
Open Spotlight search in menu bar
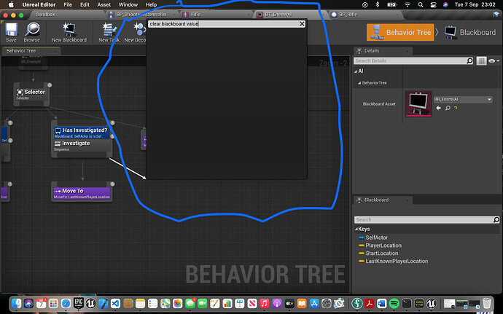421,4
